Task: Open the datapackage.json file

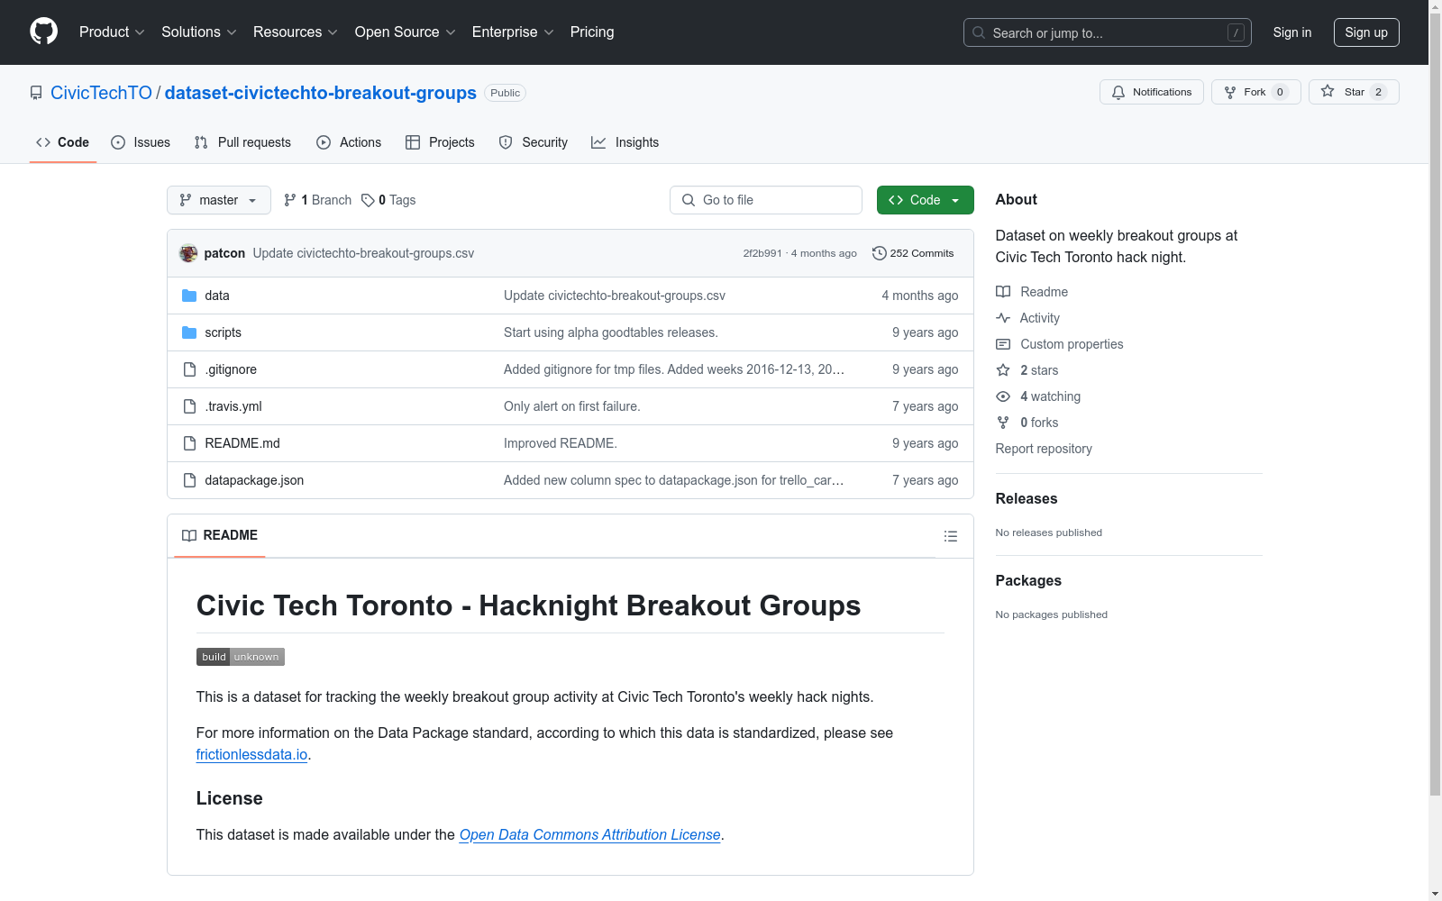Action: pyautogui.click(x=254, y=480)
